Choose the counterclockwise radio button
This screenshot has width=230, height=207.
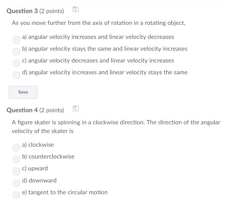16,159
